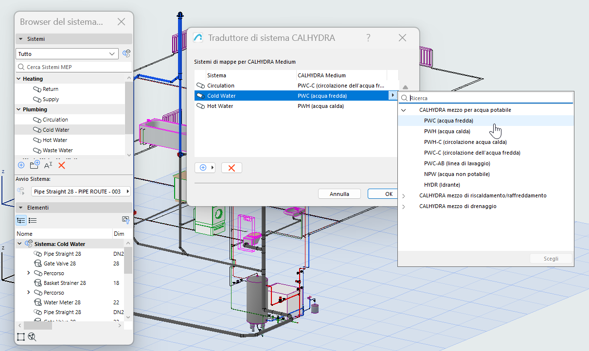Choose NPW (acqua non potabile) entry
Image resolution: width=589 pixels, height=351 pixels.
pyautogui.click(x=456, y=174)
